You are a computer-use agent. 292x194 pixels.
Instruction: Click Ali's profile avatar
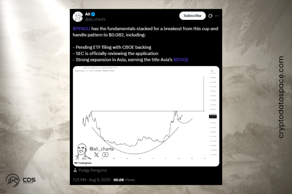click(78, 16)
